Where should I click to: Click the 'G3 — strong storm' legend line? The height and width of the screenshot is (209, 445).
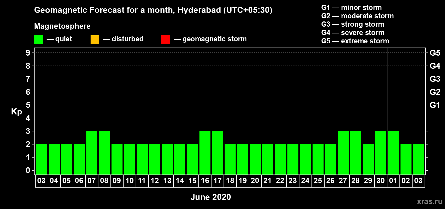pyautogui.click(x=353, y=24)
